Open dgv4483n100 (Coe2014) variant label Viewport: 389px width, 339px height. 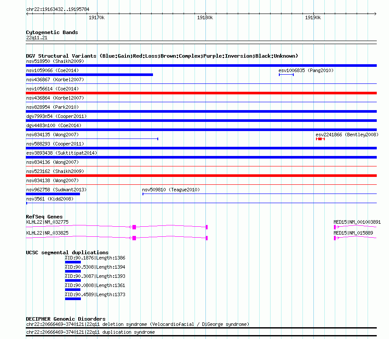click(54, 125)
